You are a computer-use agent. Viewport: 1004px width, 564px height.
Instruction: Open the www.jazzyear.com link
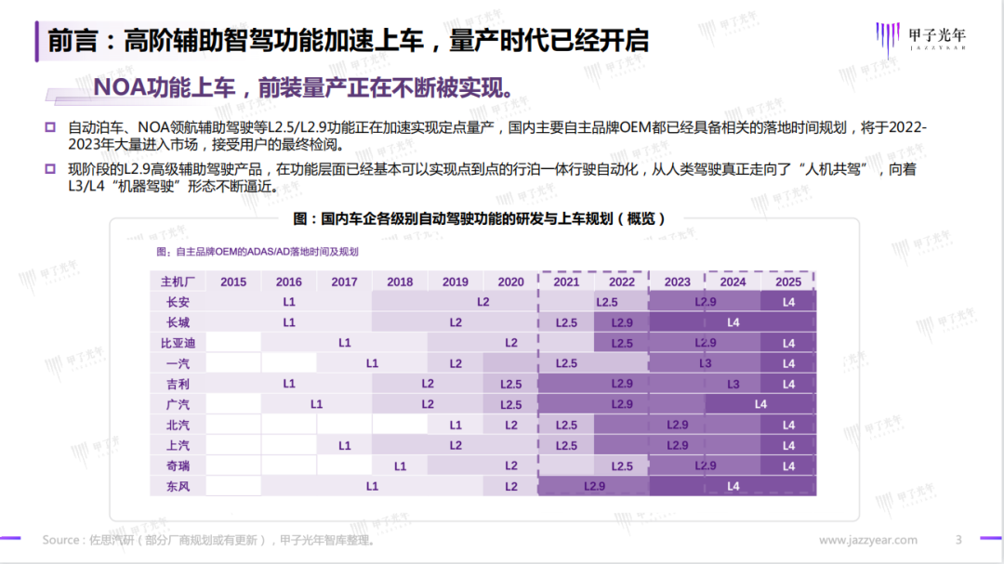[x=867, y=541]
